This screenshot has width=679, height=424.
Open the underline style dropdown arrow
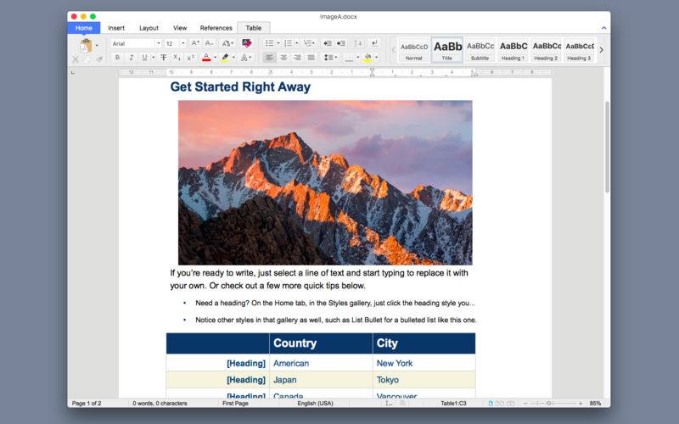[x=154, y=58]
